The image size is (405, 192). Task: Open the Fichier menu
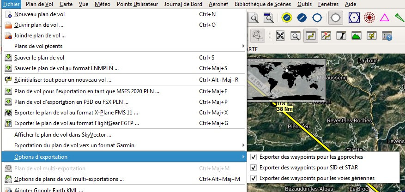click(x=12, y=4)
